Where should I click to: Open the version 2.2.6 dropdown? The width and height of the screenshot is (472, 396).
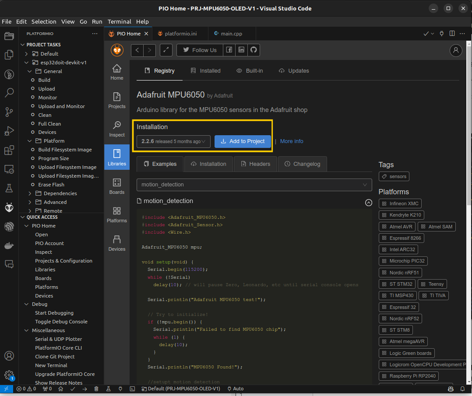[x=174, y=141]
